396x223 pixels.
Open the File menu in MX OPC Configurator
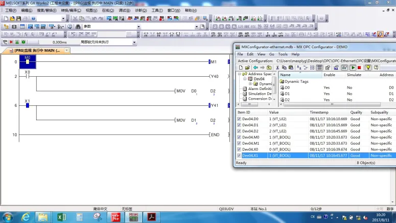coord(240,54)
